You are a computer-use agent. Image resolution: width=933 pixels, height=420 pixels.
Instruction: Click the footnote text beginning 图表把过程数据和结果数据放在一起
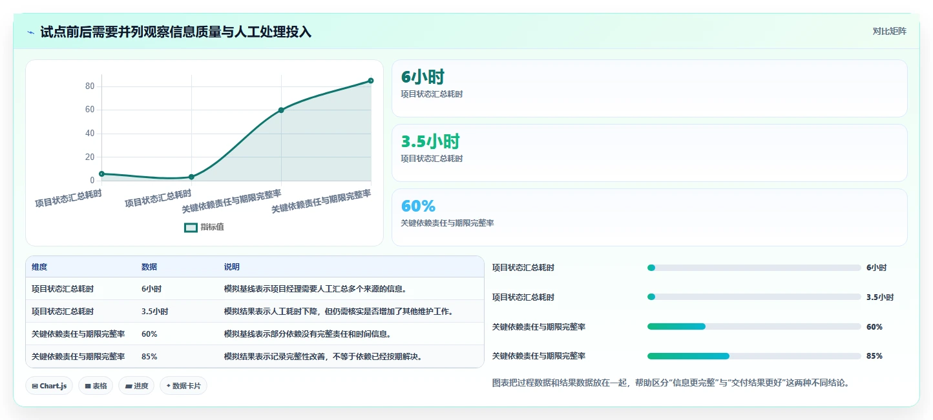pyautogui.click(x=671, y=383)
